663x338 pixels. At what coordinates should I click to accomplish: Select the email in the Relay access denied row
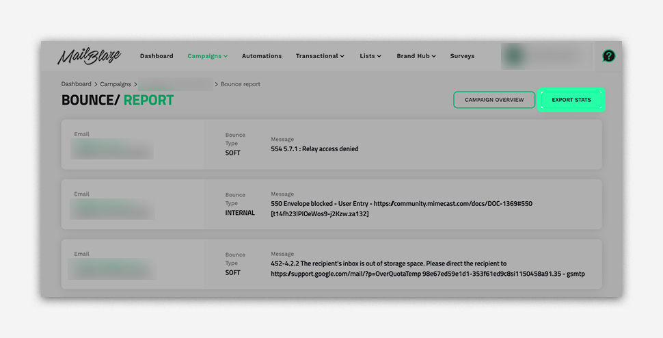[113, 149]
